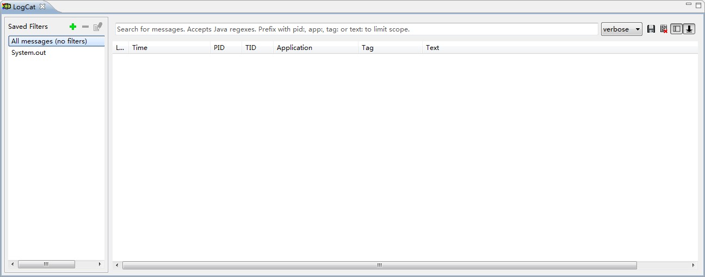The width and height of the screenshot is (705, 277).
Task: Click the Text column header
Action: coord(560,48)
